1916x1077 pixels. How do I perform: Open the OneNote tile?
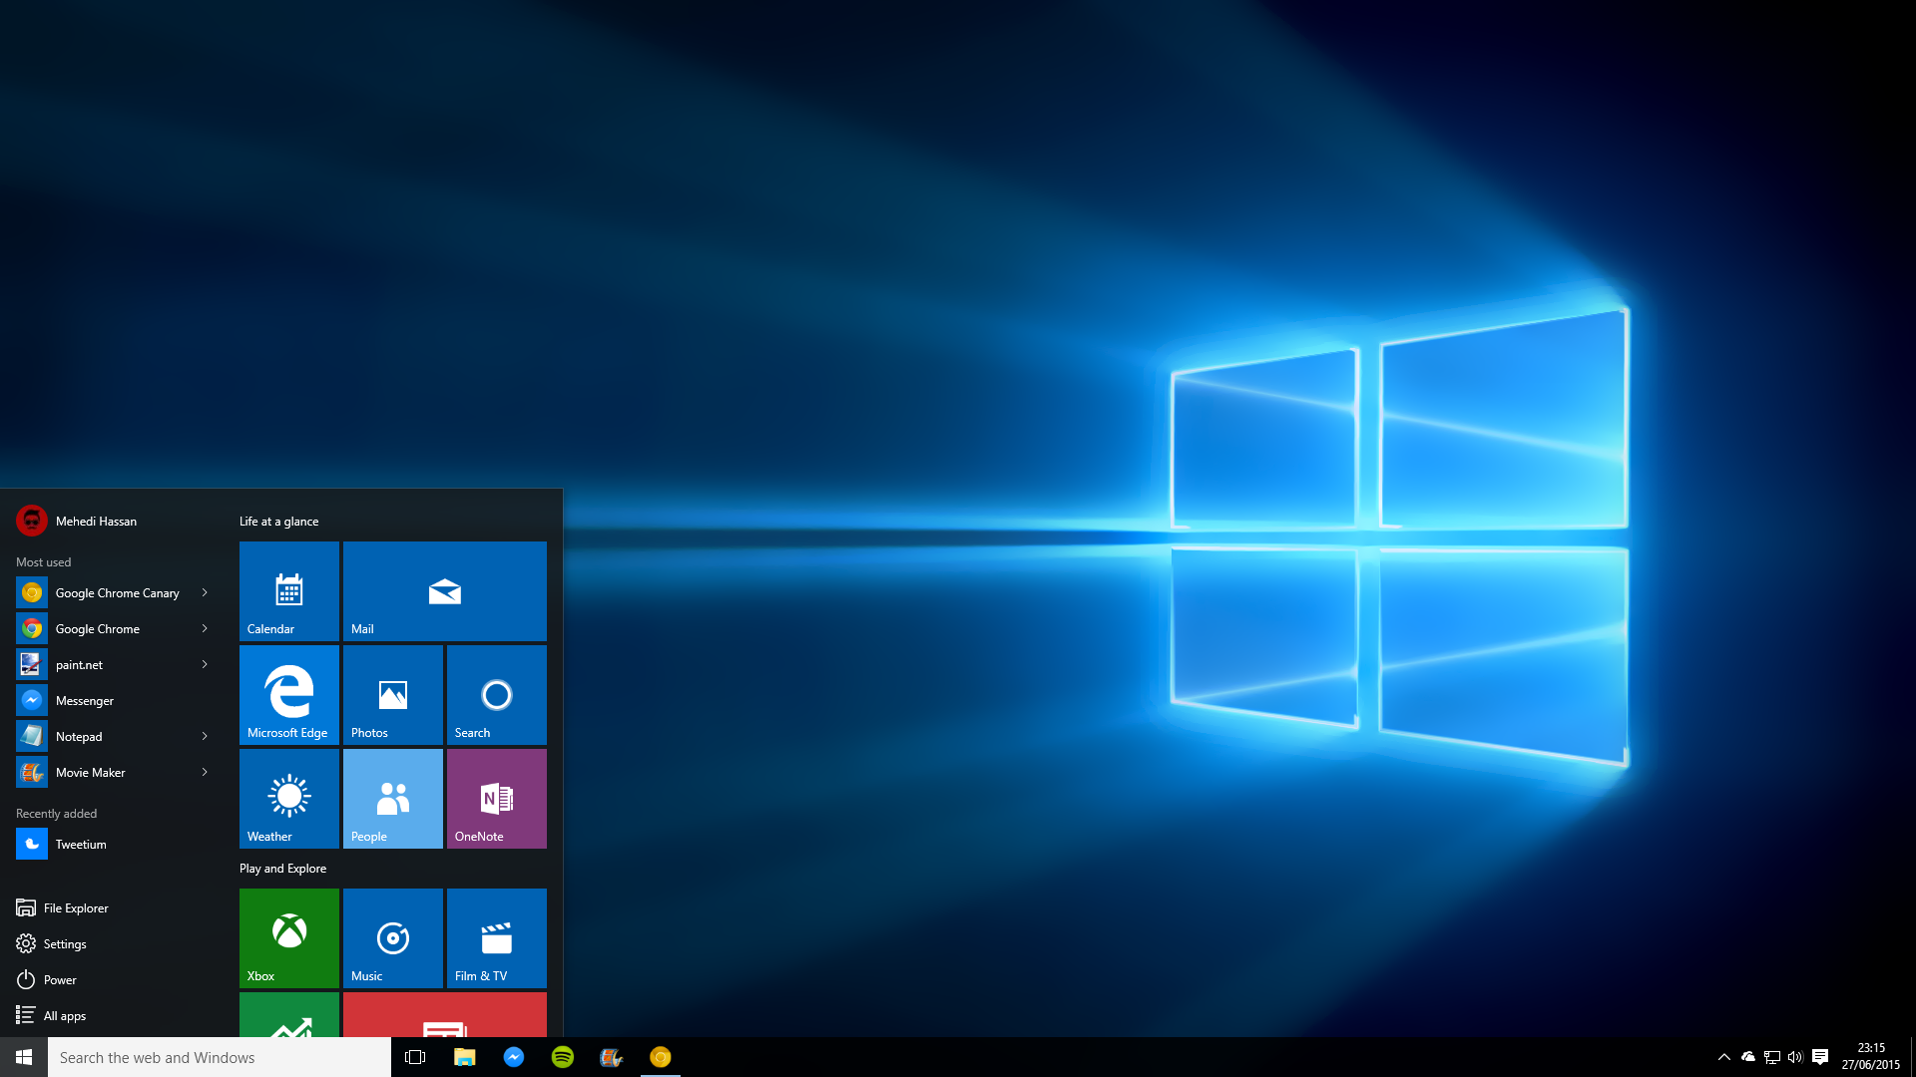click(x=496, y=798)
